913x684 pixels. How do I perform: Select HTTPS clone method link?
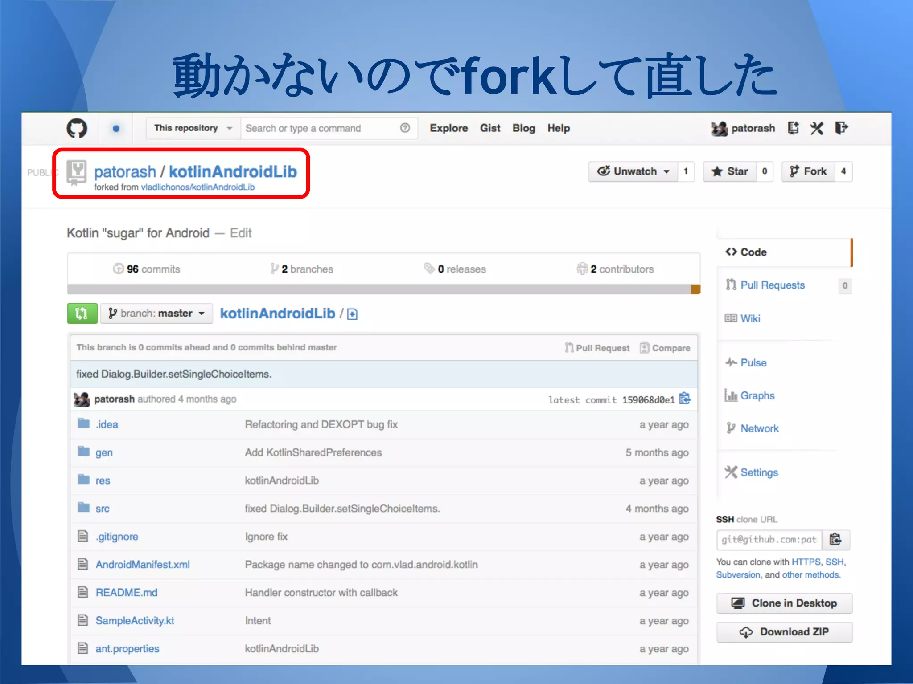806,562
